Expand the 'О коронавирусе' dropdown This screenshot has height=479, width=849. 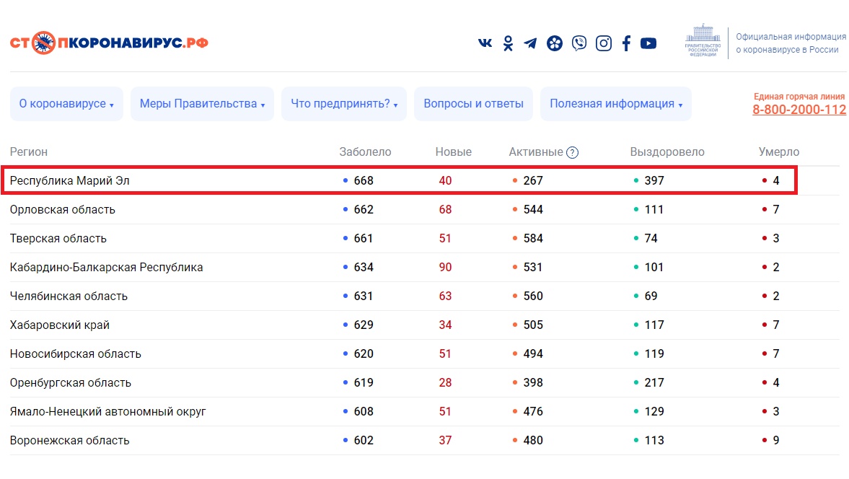point(66,104)
